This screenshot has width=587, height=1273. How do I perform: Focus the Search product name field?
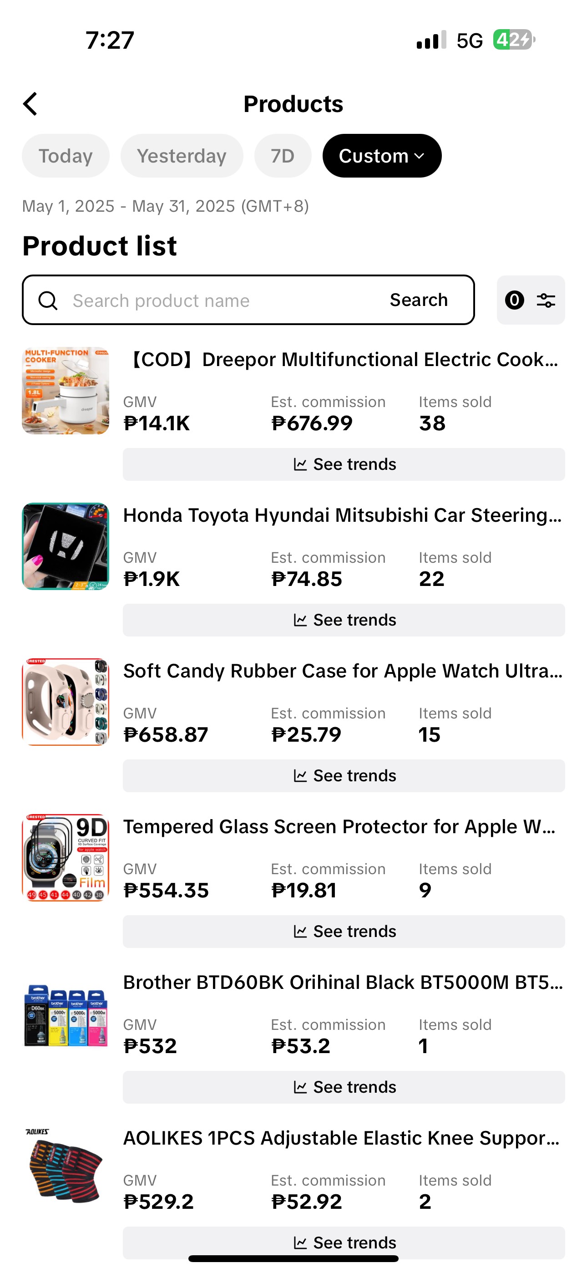click(218, 300)
